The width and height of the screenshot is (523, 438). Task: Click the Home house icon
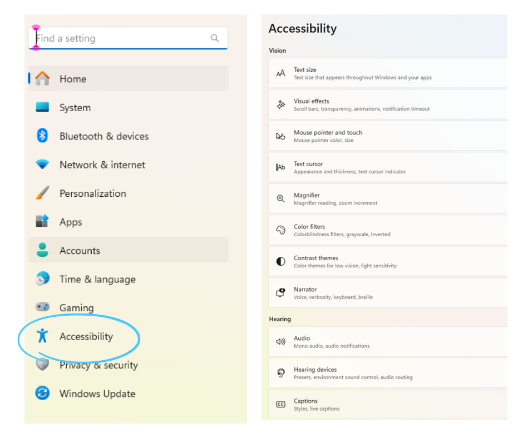(42, 78)
